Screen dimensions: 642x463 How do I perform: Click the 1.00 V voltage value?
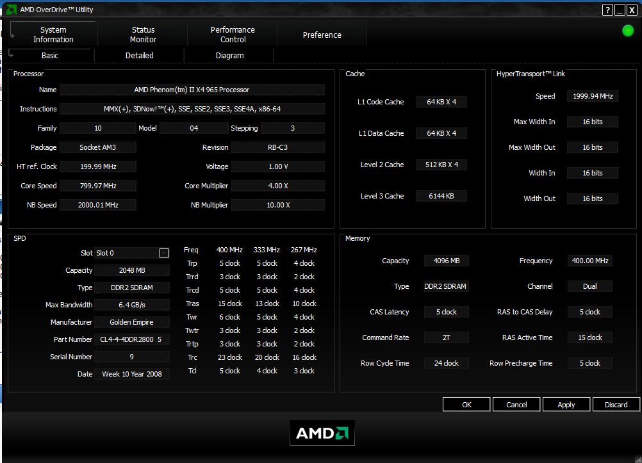click(x=278, y=167)
